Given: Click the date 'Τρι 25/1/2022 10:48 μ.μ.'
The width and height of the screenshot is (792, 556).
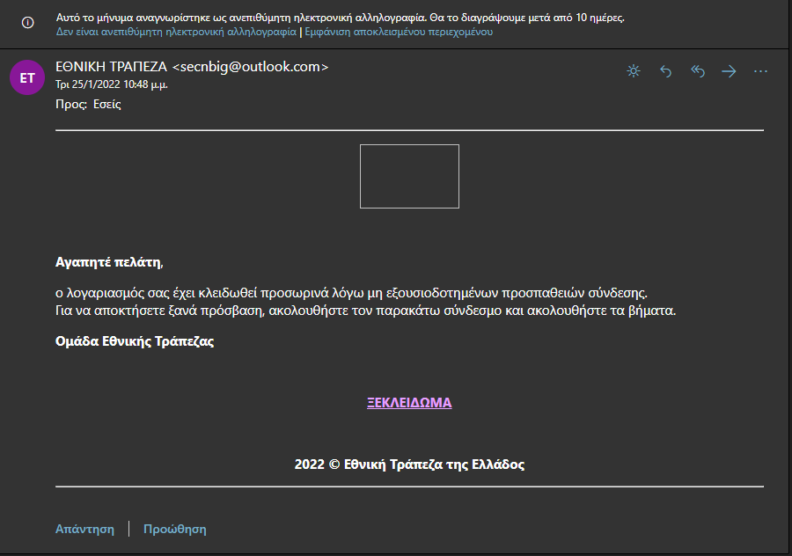Looking at the screenshot, I should (x=112, y=84).
